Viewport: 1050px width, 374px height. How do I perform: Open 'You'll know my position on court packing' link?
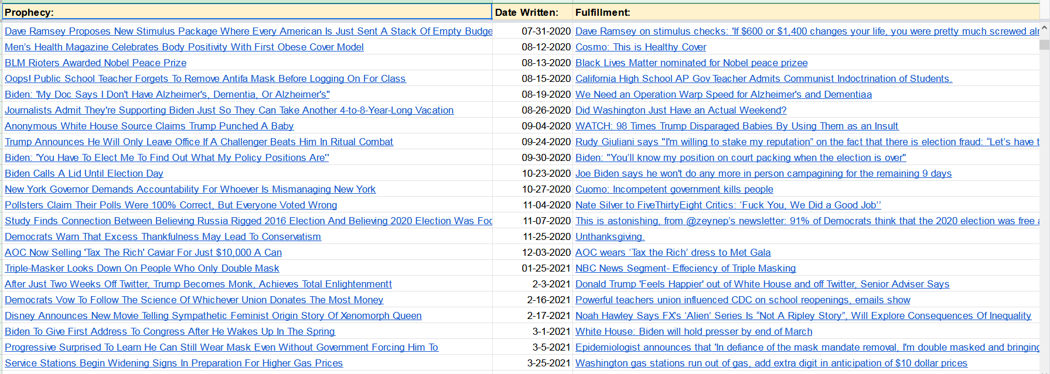[x=741, y=158]
